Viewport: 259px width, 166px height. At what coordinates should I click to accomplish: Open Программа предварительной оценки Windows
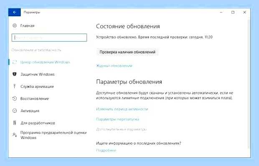click(53, 135)
